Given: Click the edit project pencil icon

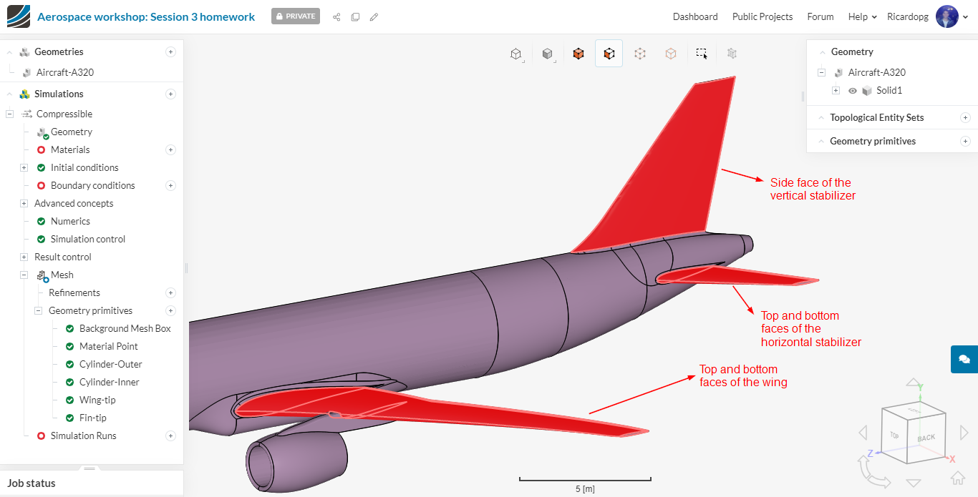Looking at the screenshot, I should coord(374,17).
